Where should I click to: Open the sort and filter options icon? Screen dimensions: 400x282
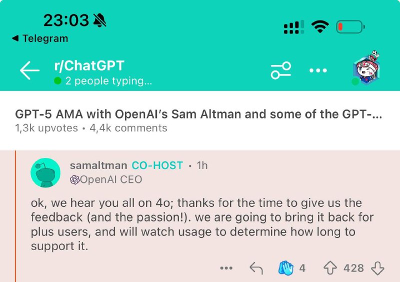[x=281, y=70]
